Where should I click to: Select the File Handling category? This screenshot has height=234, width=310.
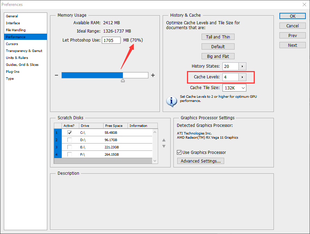tap(25, 30)
